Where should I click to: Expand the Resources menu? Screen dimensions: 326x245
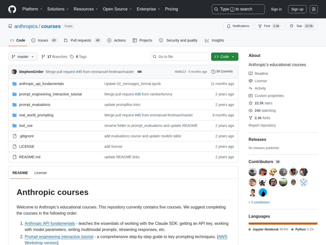coord(86,9)
